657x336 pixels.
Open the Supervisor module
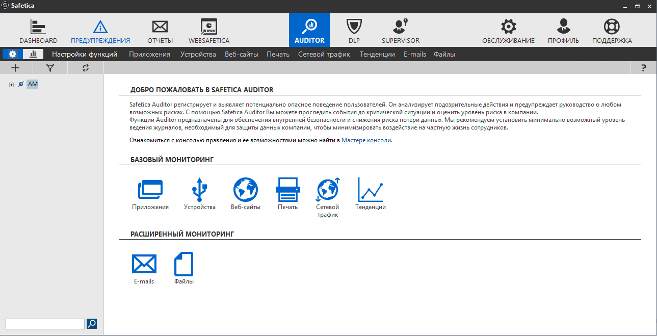coord(401,31)
